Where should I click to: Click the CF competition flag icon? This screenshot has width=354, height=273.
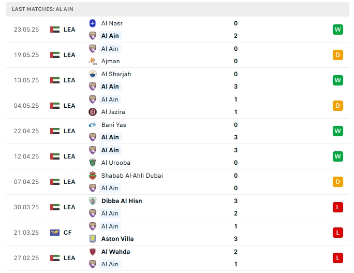click(x=55, y=233)
